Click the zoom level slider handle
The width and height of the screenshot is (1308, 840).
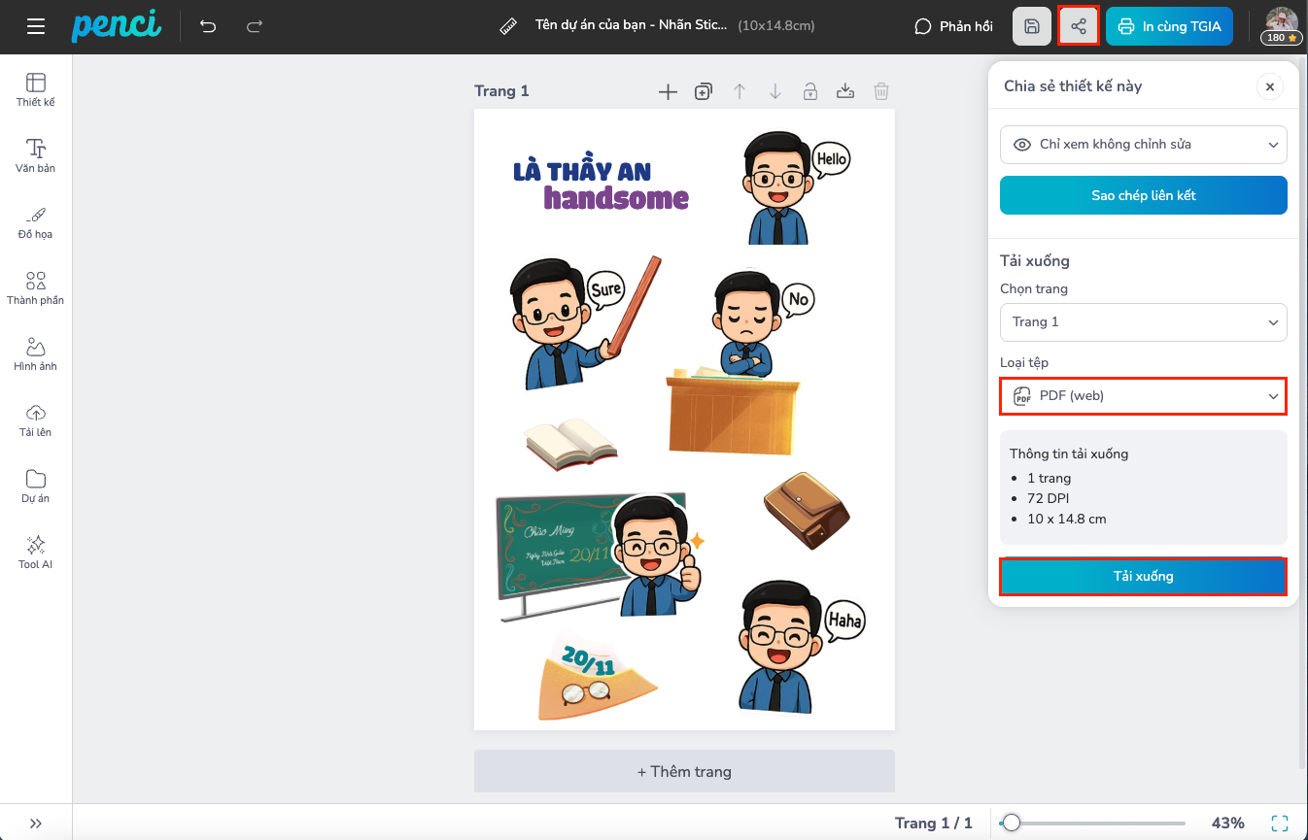(1012, 823)
